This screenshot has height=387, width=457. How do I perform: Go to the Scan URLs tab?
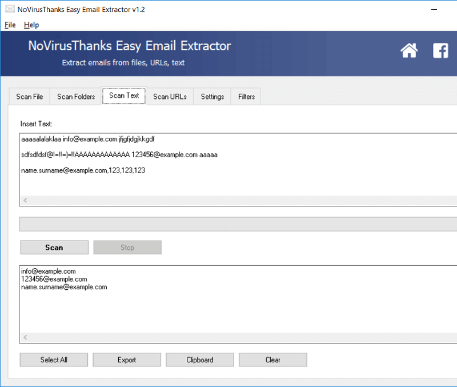click(170, 97)
